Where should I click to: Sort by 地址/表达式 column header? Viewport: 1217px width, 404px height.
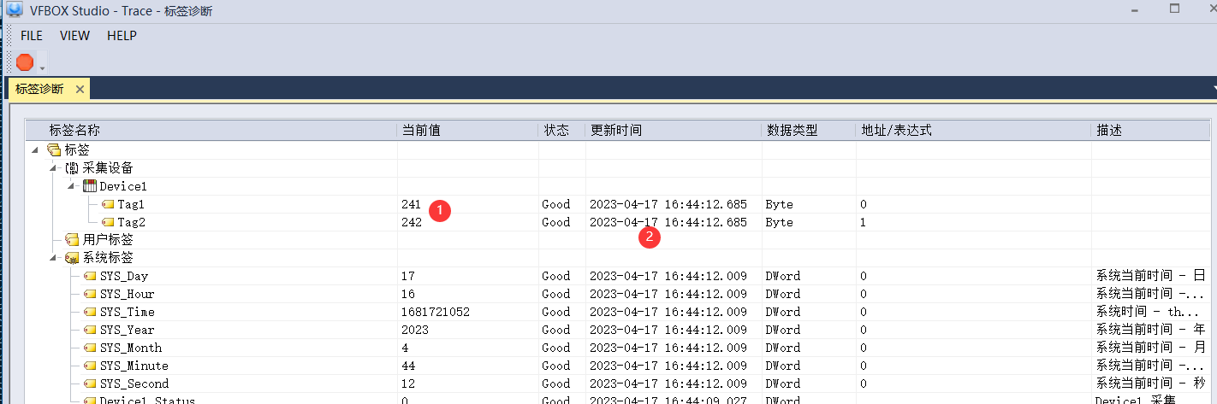(x=974, y=131)
